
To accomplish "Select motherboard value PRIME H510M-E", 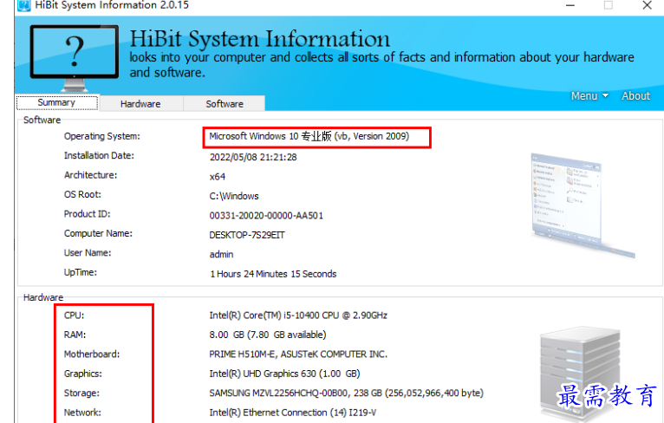I will (x=298, y=355).
